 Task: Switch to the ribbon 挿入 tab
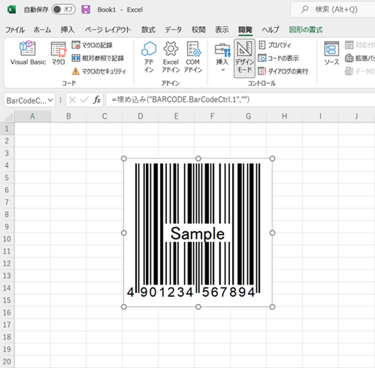[67, 30]
